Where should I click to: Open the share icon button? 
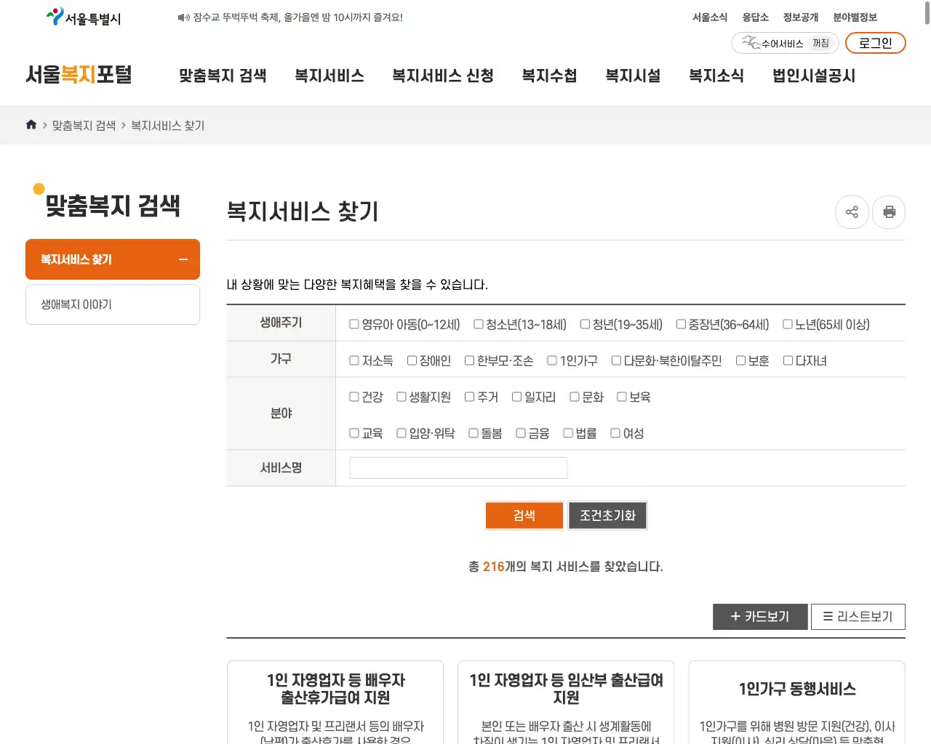pos(852,212)
